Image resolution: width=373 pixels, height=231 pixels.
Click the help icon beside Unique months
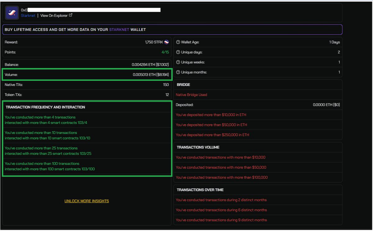pos(178,72)
